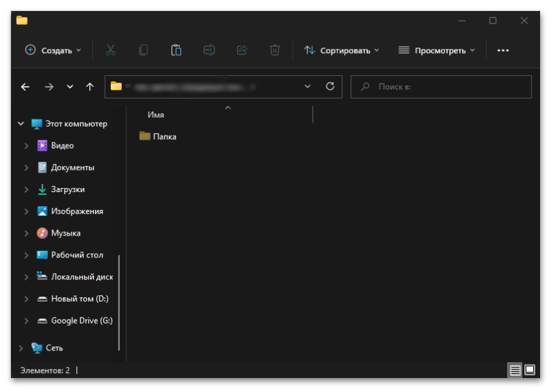
Task: Open the Сортировать menu
Action: [x=342, y=50]
